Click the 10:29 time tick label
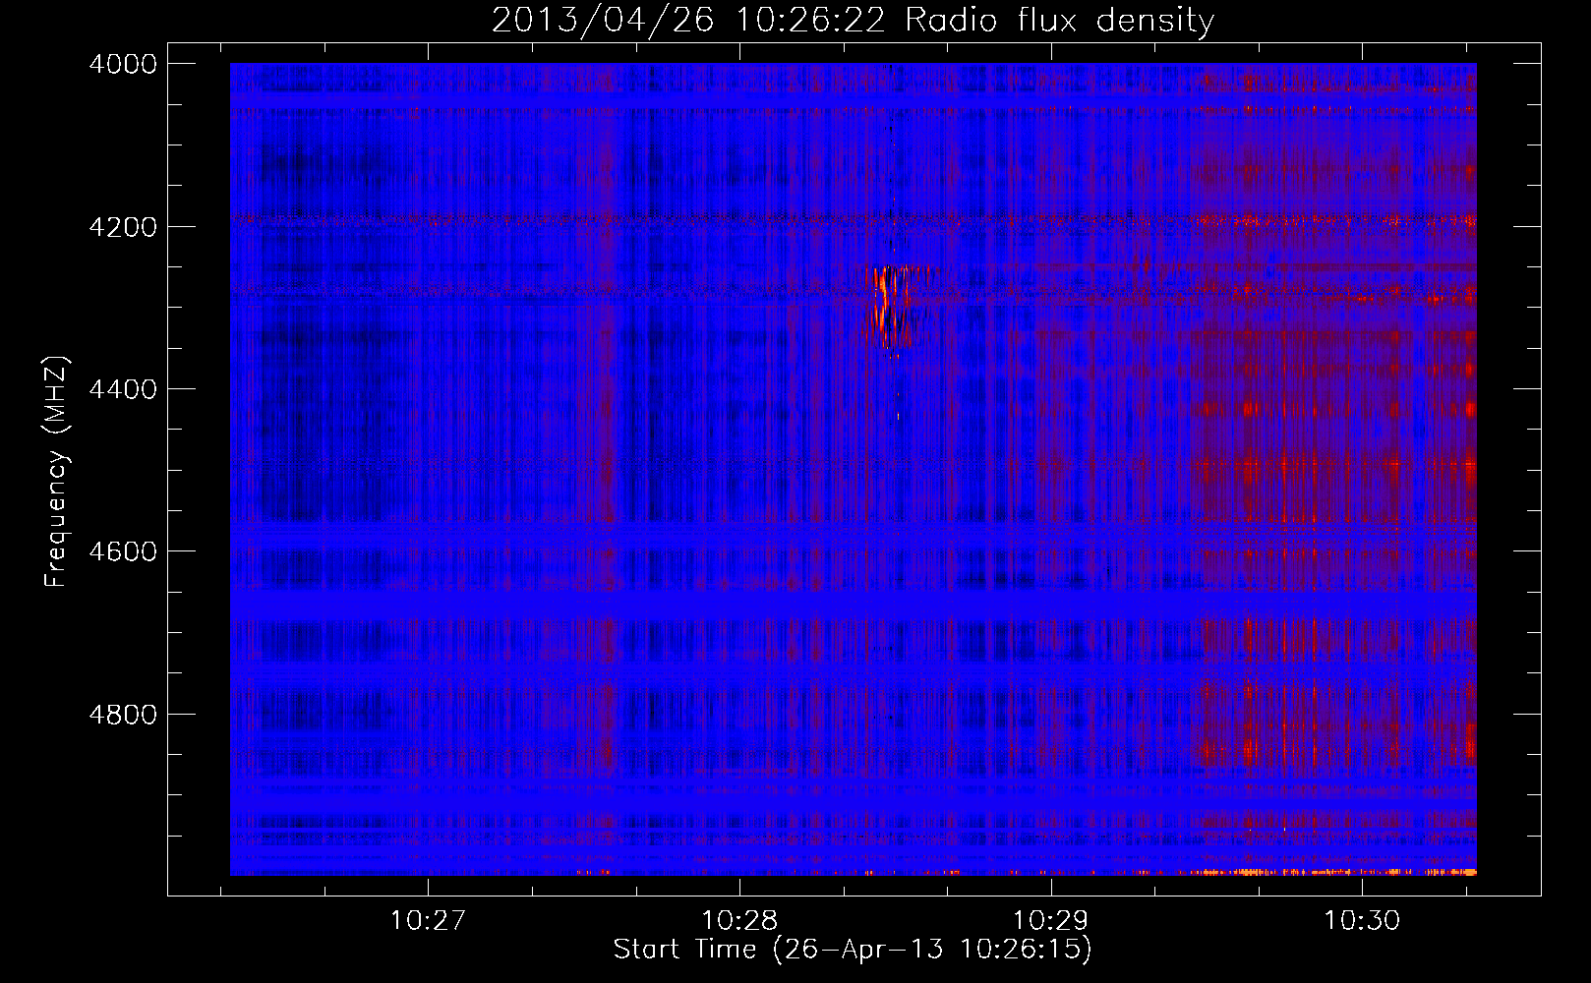This screenshot has height=983, width=1591. (x=1051, y=920)
